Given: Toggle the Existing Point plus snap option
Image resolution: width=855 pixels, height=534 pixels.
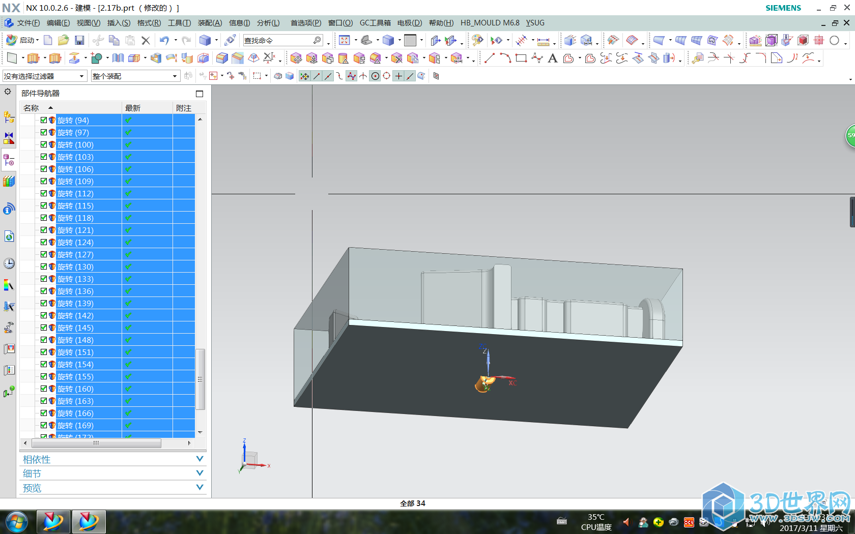Looking at the screenshot, I should [x=398, y=76].
